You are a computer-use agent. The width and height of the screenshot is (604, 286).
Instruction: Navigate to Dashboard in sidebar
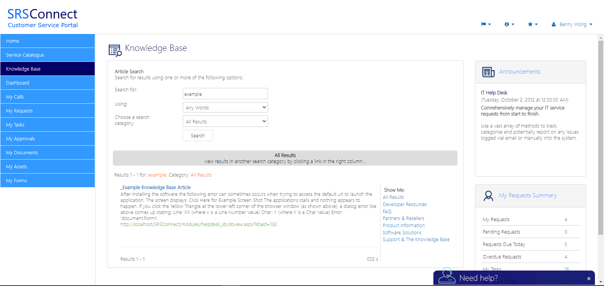pyautogui.click(x=48, y=83)
